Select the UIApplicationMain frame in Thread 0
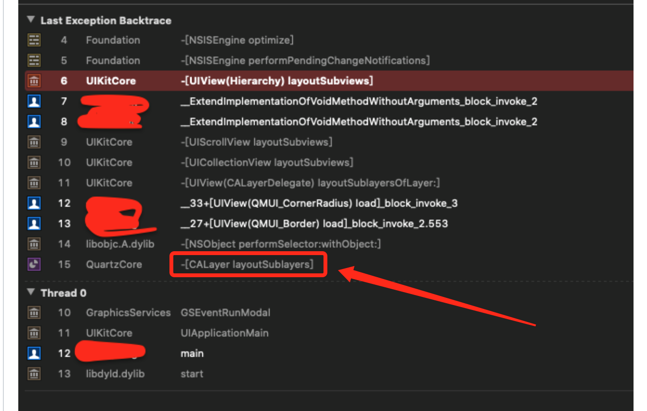The width and height of the screenshot is (647, 411). 224,333
